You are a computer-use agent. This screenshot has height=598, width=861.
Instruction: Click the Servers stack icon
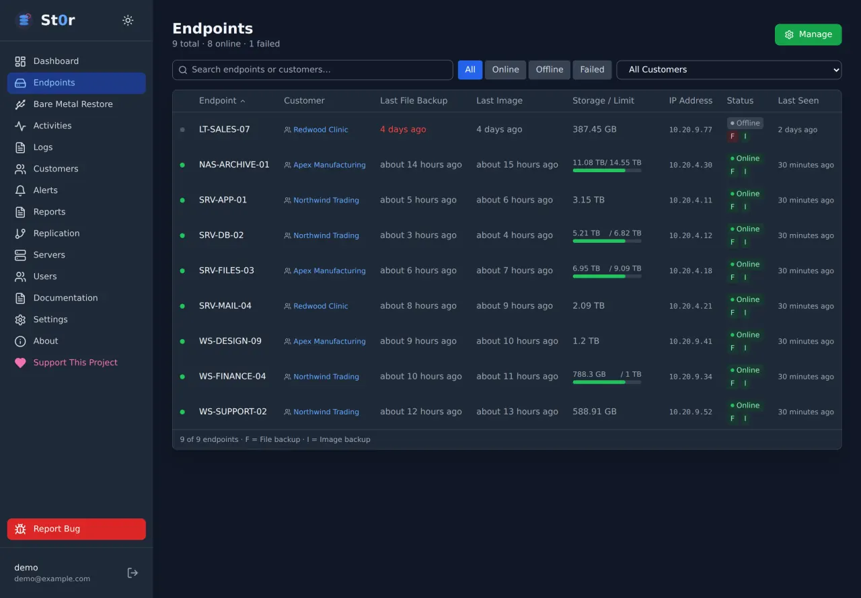(x=20, y=255)
